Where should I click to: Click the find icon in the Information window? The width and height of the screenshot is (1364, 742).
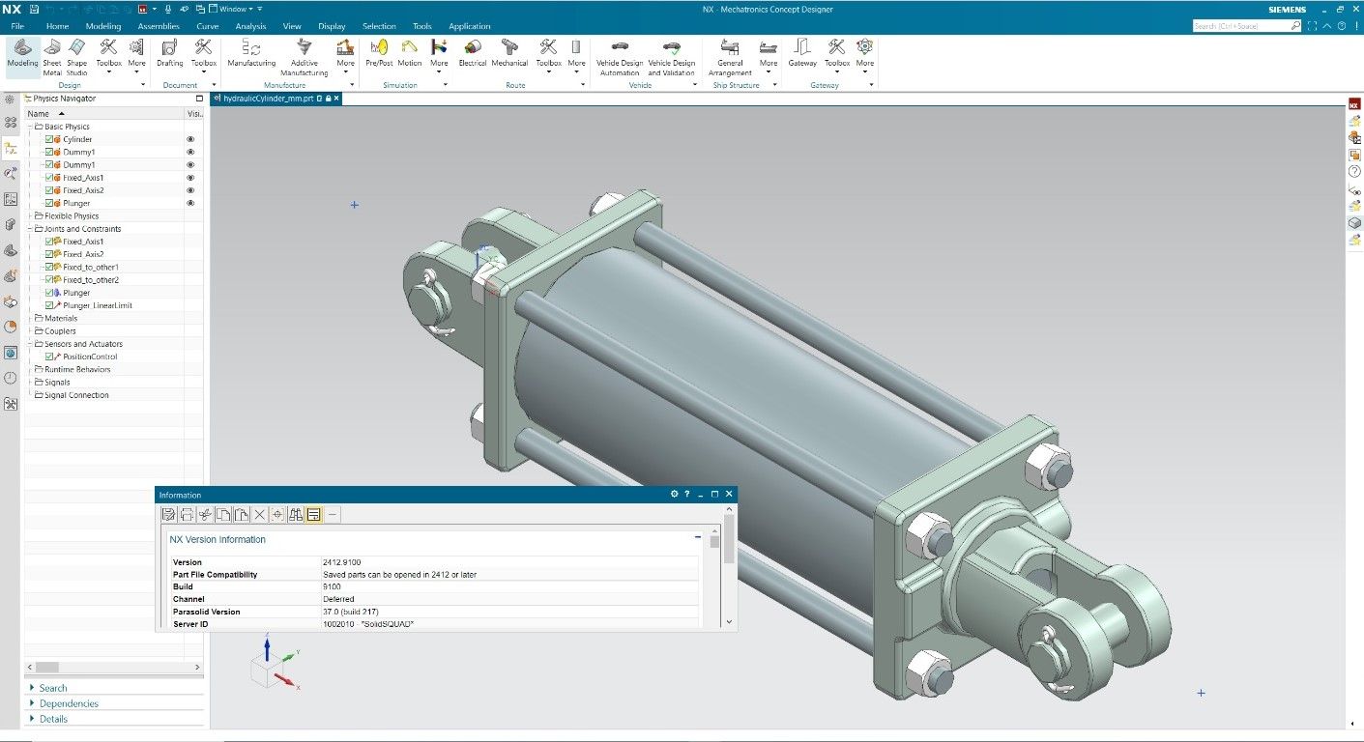[x=296, y=514]
